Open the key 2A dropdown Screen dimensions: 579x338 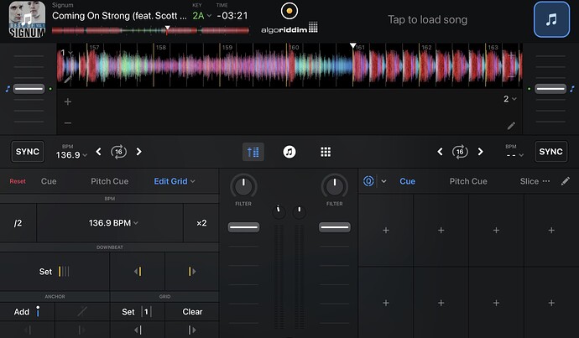point(201,15)
